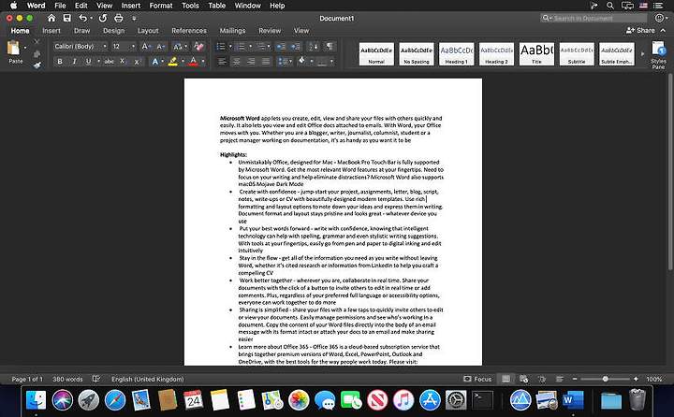Apply subscript formatting
Screen dimensions: 674x417
tap(123, 62)
